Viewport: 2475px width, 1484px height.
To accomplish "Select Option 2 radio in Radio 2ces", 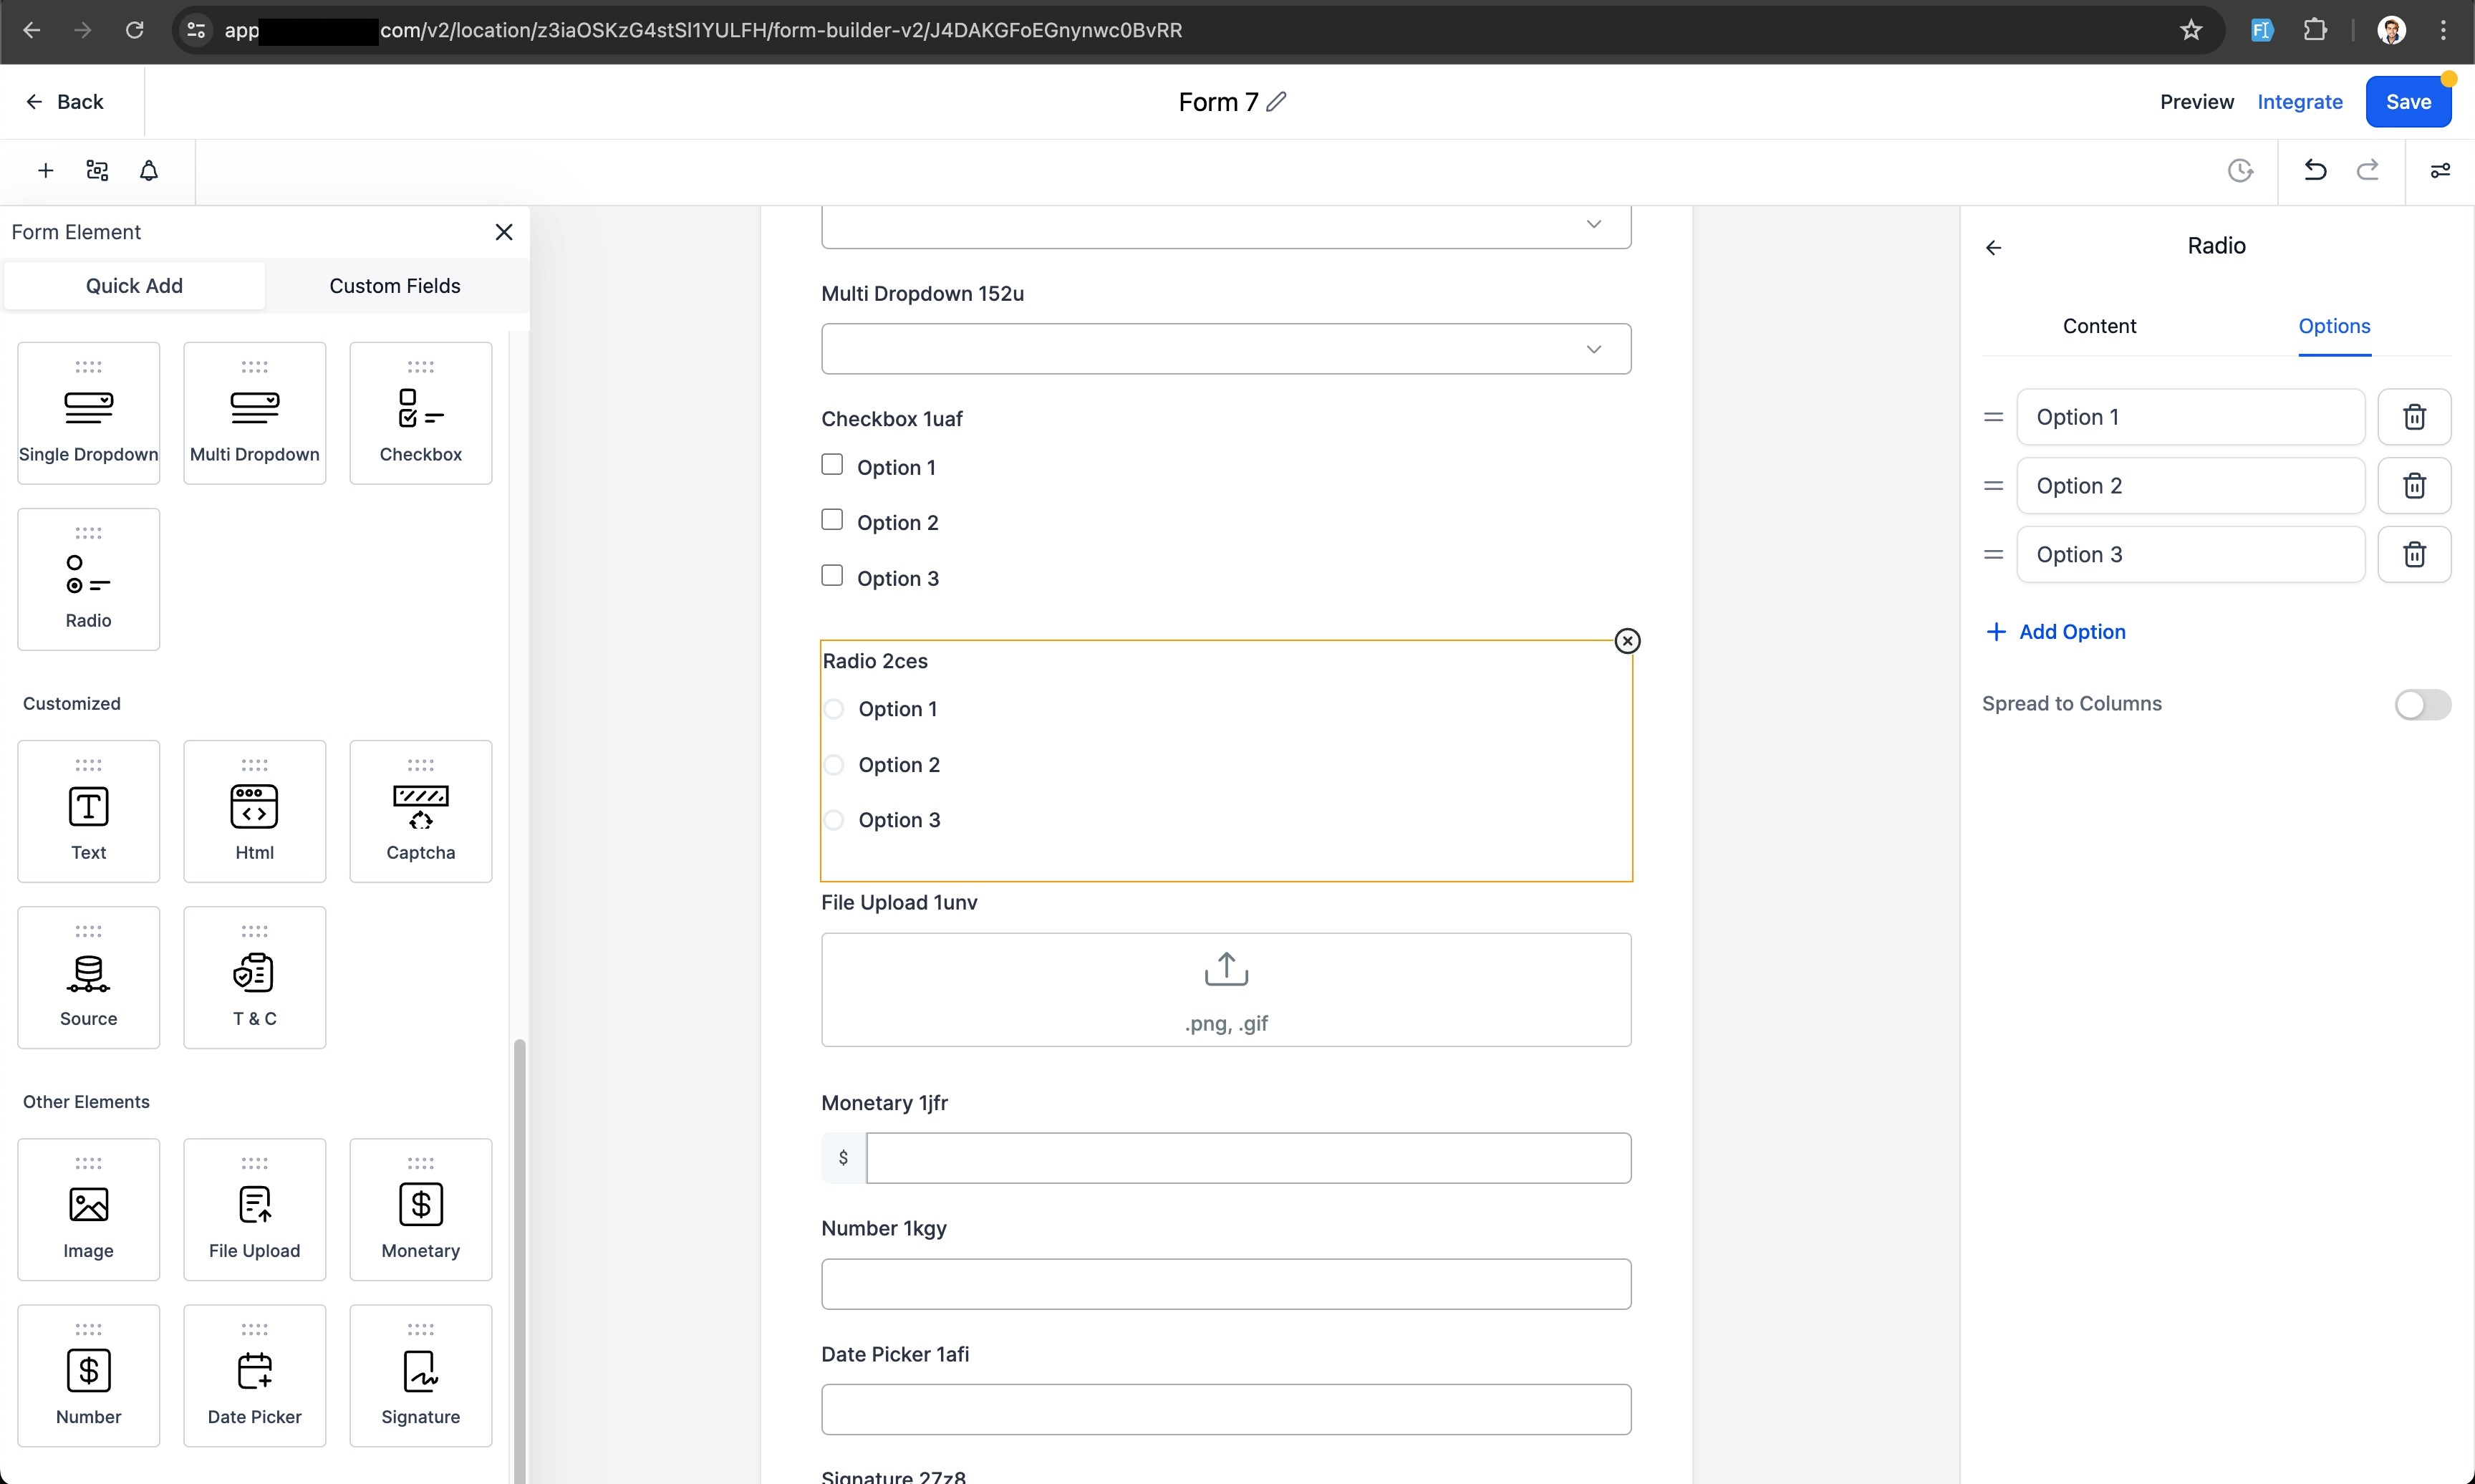I will pos(834,765).
